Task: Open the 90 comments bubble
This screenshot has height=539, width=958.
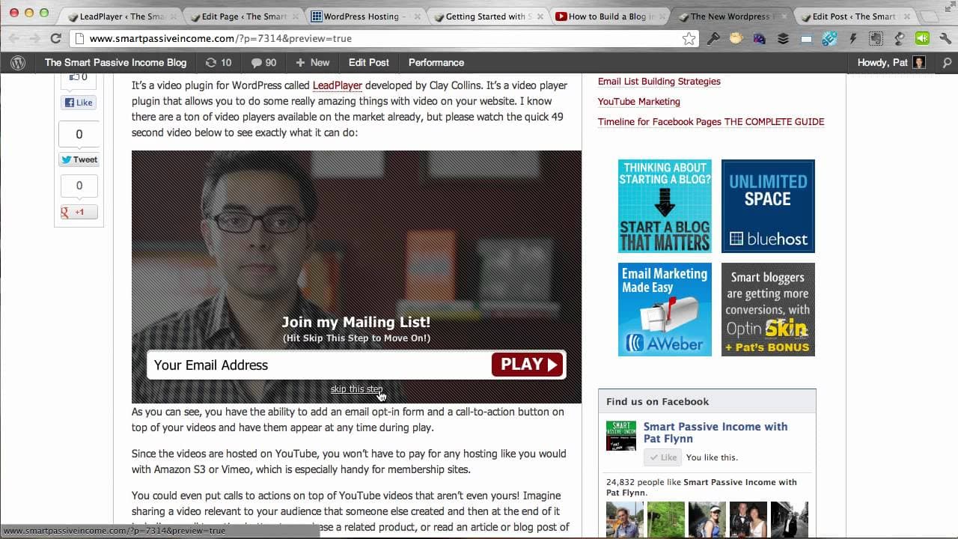Action: pyautogui.click(x=263, y=63)
